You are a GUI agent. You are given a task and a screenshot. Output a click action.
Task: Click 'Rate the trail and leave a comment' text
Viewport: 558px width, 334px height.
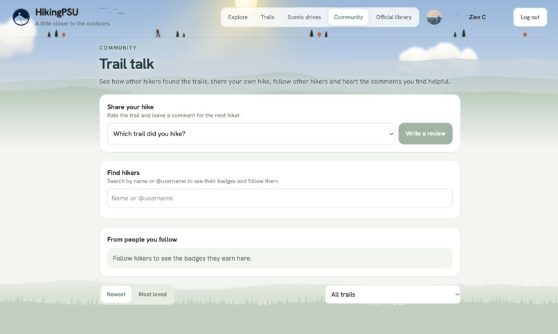pyautogui.click(x=174, y=115)
